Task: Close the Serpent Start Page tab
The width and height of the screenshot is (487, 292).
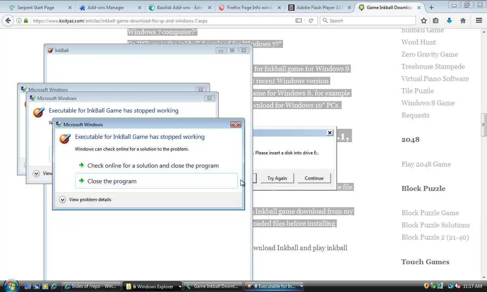Action: pyautogui.click(x=70, y=8)
